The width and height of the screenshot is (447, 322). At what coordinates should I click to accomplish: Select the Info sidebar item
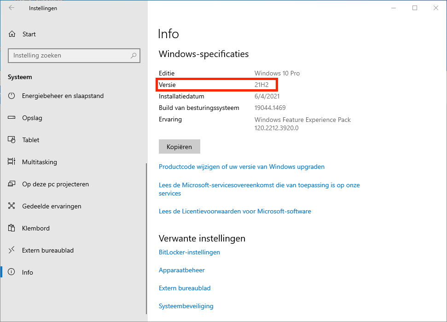[x=28, y=272]
